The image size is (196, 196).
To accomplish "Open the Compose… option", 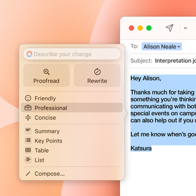I will coord(72,174).
